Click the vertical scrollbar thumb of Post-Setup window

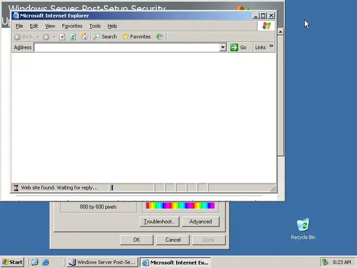point(281,96)
